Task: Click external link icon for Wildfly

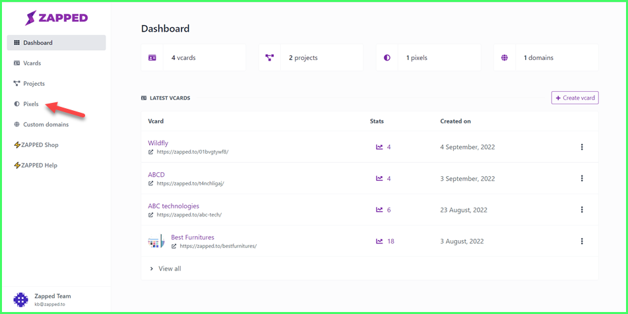Action: (x=150, y=152)
